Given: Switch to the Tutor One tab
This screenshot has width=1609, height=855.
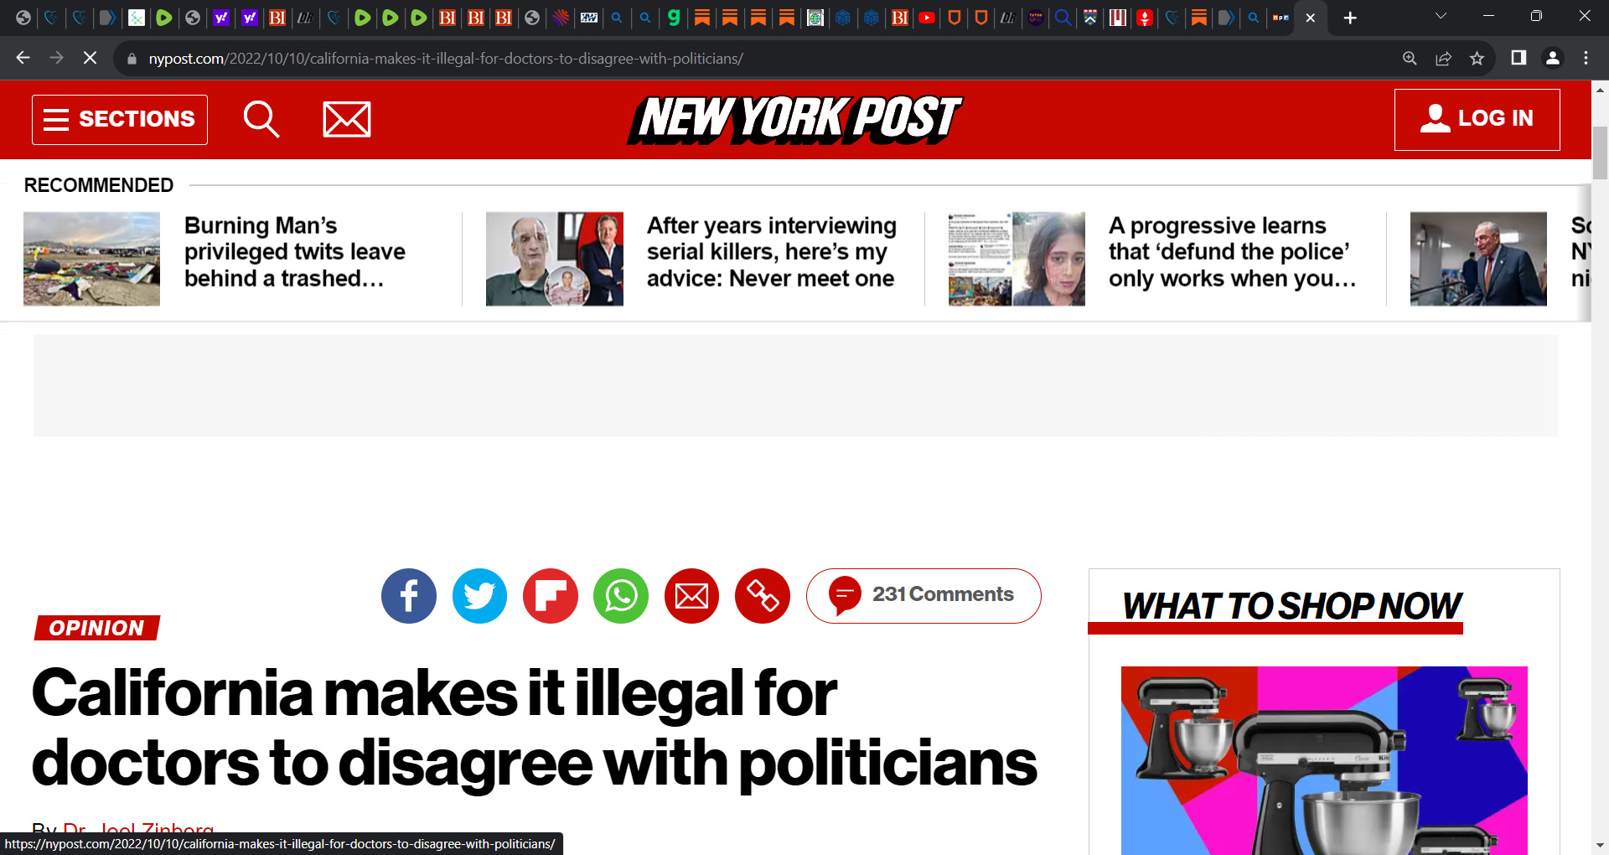Looking at the screenshot, I should click(1036, 18).
